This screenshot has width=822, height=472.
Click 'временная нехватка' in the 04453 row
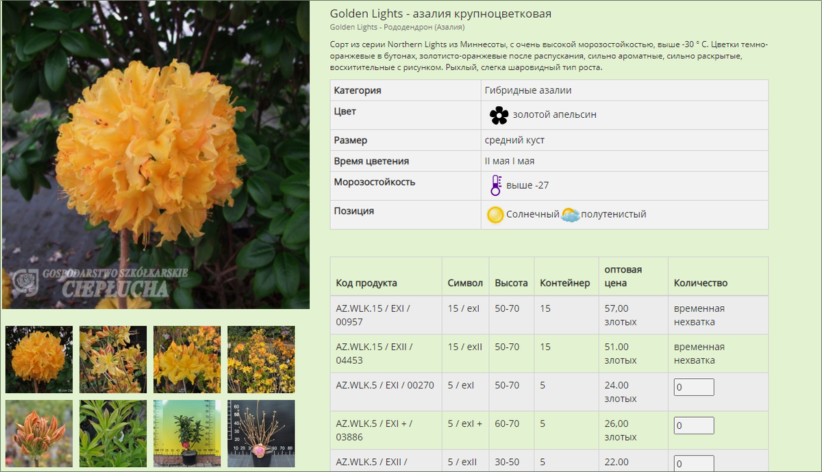699,353
